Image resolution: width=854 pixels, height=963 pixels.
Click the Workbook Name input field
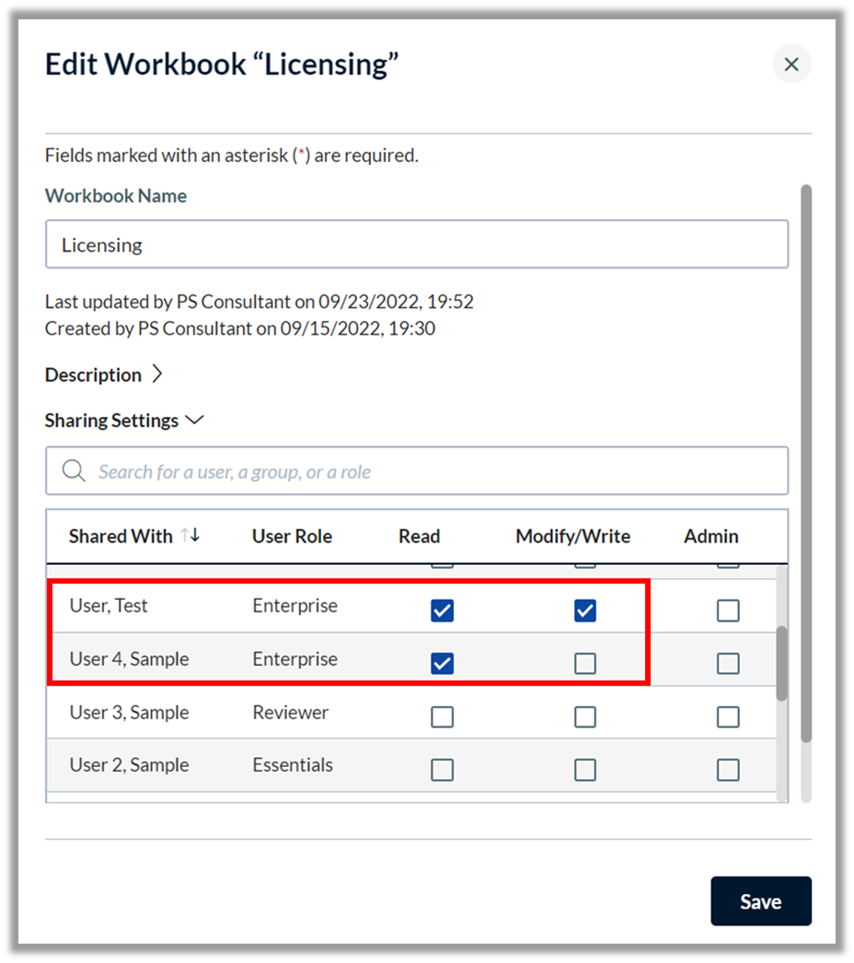point(417,245)
